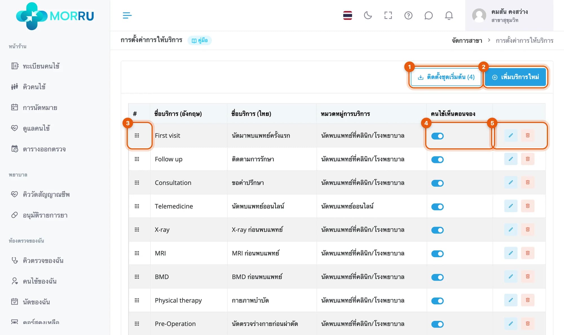Open คิวตรวจของฉัน in the sidebar
The height and width of the screenshot is (335, 564).
tap(37, 260)
